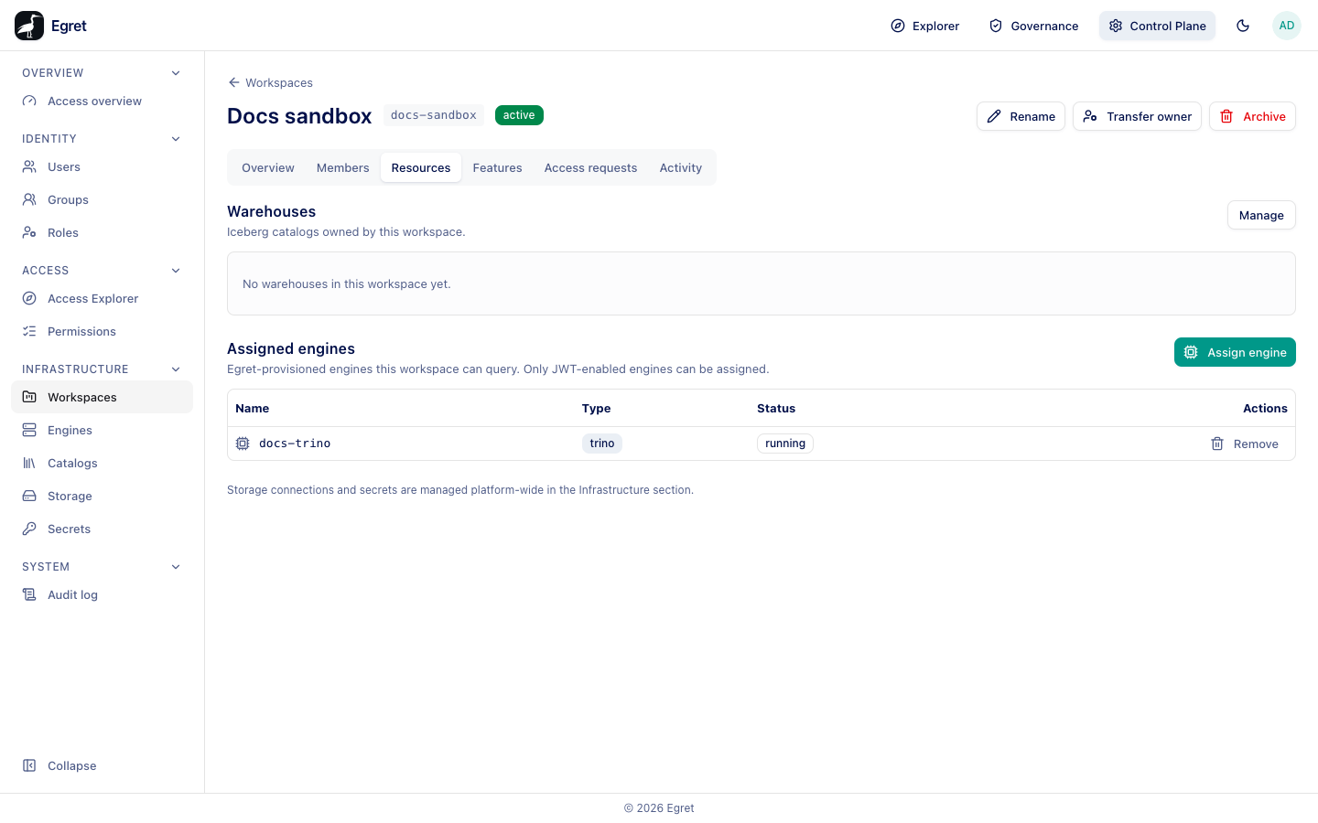
Task: Collapse the SYSTEM sidebar section
Action: click(176, 567)
